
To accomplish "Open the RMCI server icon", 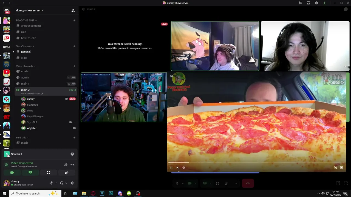I will (x=7, y=47).
